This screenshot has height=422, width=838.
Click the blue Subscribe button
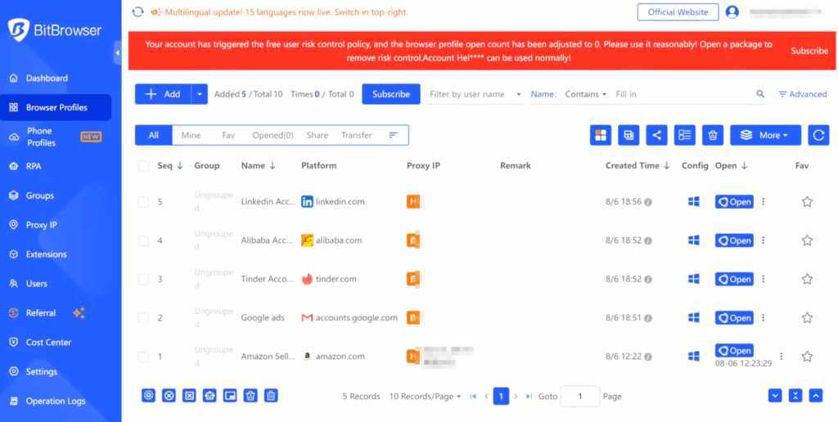[391, 94]
